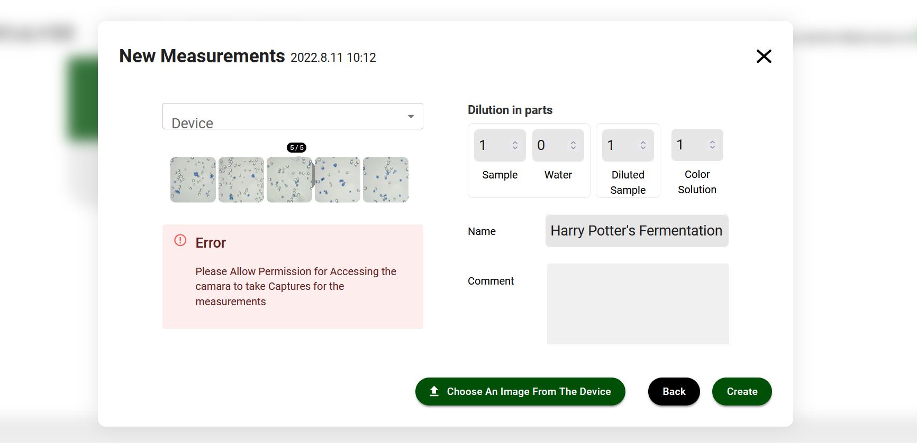This screenshot has width=917, height=443.
Task: Open the Device dropdown
Action: click(x=293, y=116)
